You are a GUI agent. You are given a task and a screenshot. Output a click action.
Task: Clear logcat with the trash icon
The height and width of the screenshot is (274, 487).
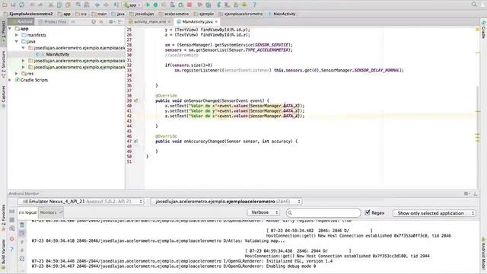coord(22,225)
